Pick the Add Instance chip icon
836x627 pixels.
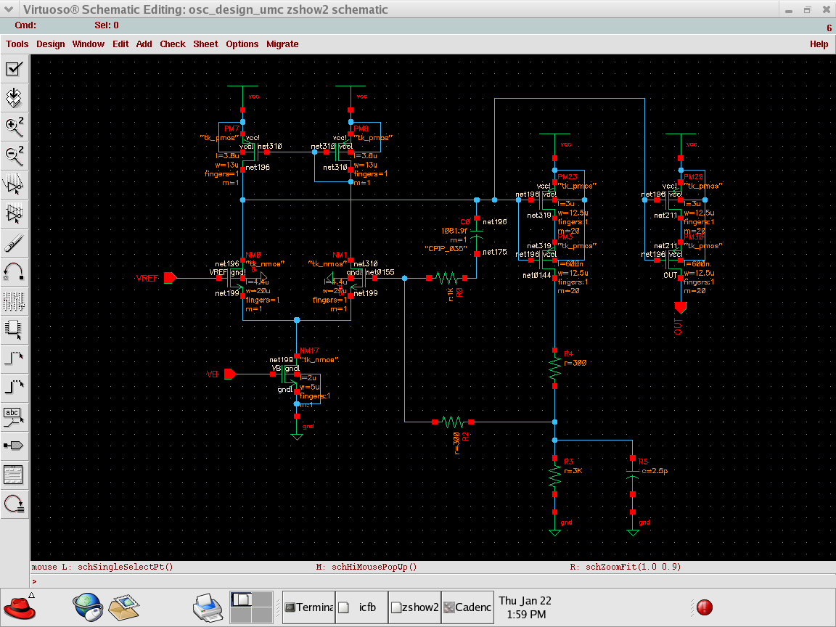click(15, 329)
